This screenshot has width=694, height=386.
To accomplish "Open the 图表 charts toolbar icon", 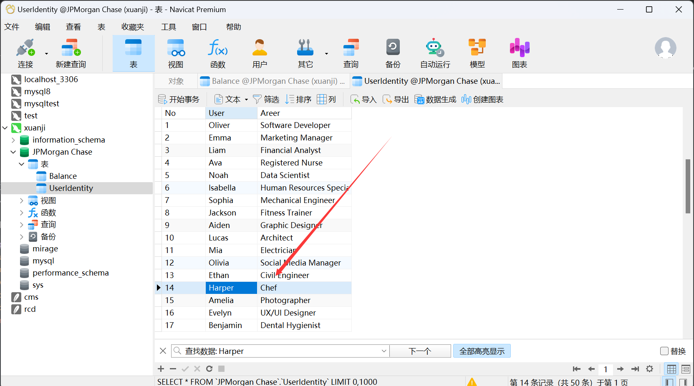I will point(520,53).
